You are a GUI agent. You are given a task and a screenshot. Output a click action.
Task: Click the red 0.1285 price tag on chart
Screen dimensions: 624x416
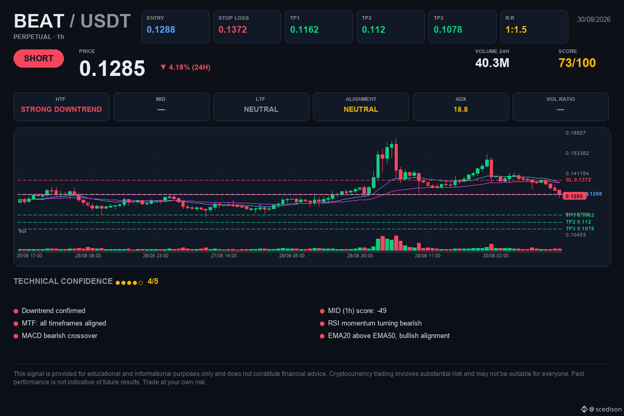(x=574, y=196)
